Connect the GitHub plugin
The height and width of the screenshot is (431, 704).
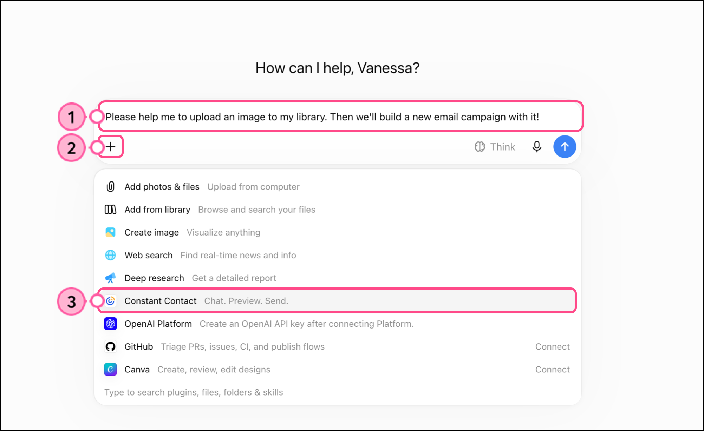tap(552, 346)
